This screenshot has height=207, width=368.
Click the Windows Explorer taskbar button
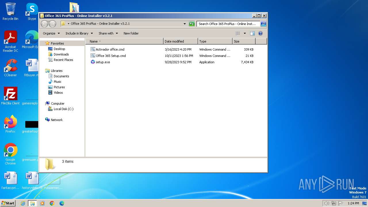coord(32,203)
